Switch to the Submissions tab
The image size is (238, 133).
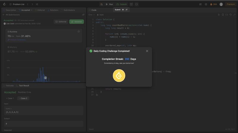click(68, 10)
